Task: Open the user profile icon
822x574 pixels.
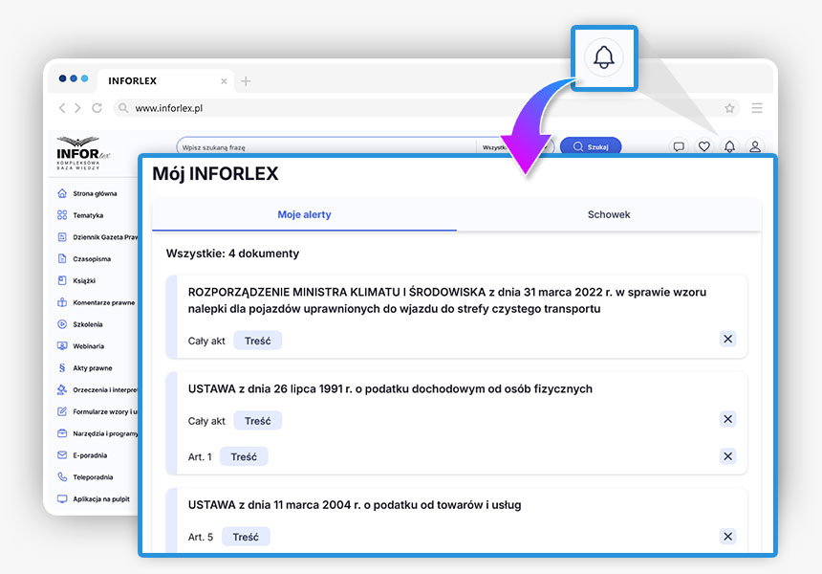Action: point(755,146)
